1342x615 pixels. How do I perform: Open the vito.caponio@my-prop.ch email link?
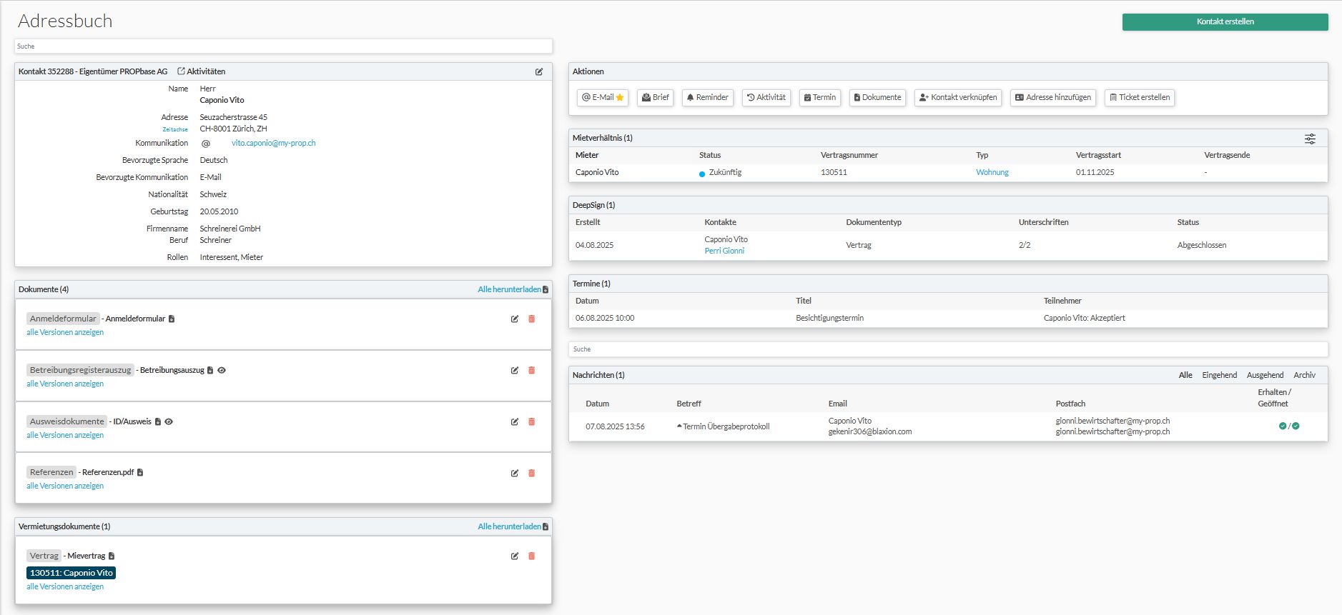[x=273, y=143]
